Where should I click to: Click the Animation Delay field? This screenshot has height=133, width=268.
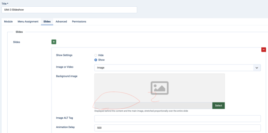pyautogui.click(x=178, y=128)
